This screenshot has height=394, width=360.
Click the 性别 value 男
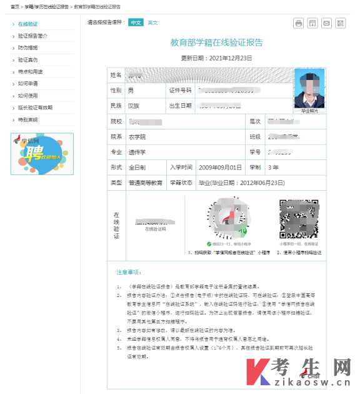coord(131,91)
